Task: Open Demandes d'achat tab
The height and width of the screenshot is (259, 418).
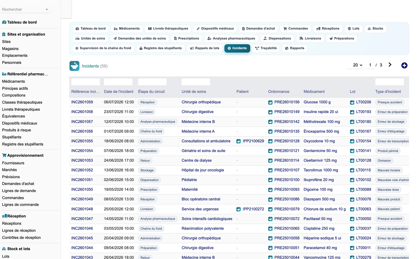Action: (258, 29)
